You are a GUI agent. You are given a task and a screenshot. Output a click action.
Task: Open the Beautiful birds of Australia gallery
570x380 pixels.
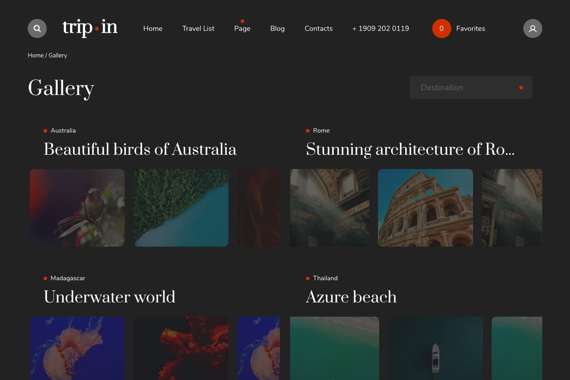(x=140, y=150)
